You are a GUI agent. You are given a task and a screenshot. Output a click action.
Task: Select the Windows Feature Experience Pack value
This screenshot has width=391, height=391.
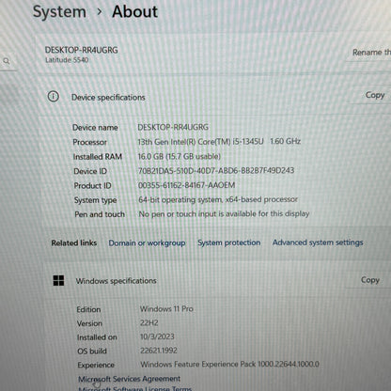pyautogui.click(x=229, y=364)
